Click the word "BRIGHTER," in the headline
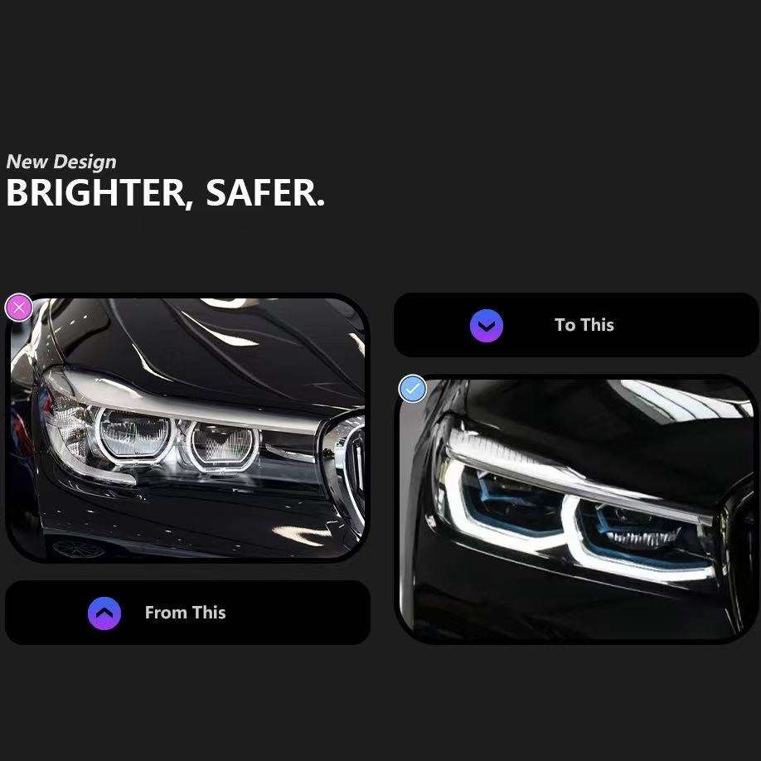Image resolution: width=761 pixels, height=761 pixels. (x=96, y=193)
